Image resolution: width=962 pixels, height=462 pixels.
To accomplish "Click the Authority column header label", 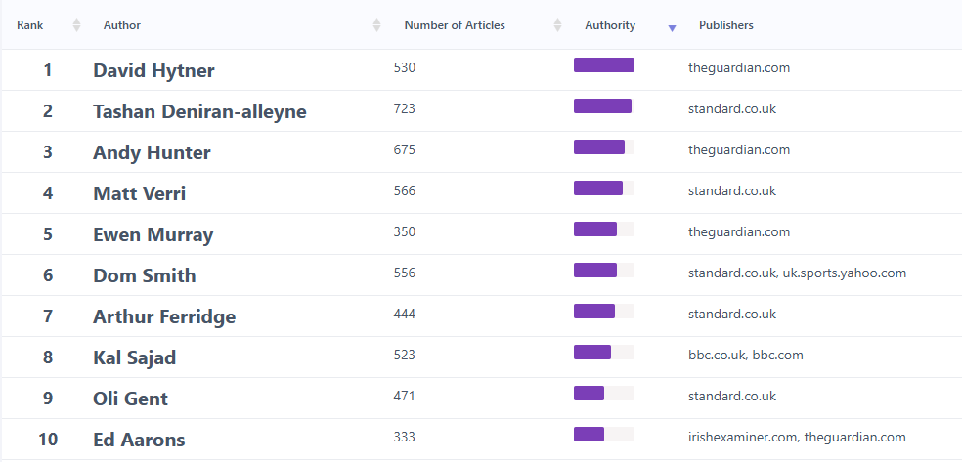I will tap(610, 25).
